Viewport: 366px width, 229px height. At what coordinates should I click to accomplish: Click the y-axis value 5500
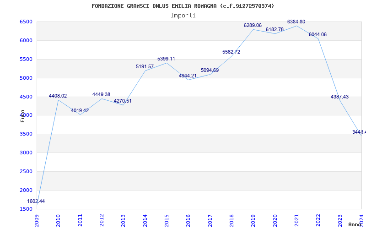(x=26, y=60)
